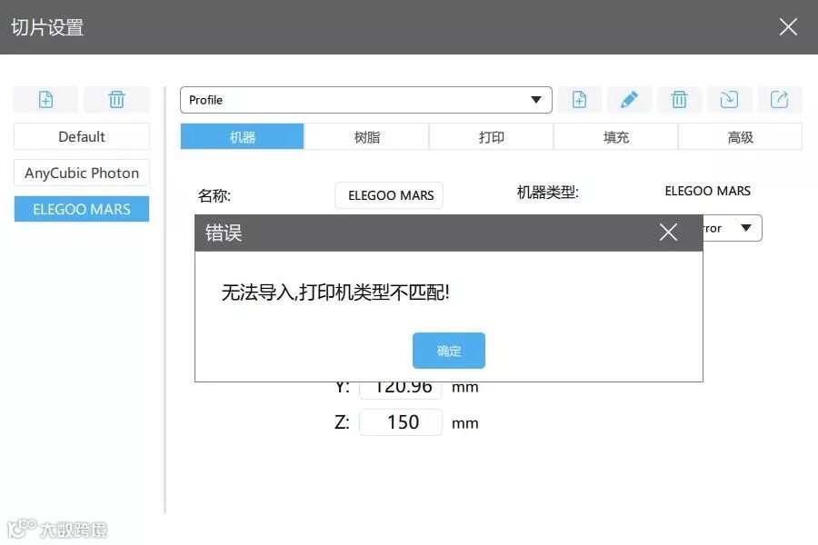Image resolution: width=818 pixels, height=545 pixels.
Task: Click the 名称 name field ELEGOO MARS
Action: tap(389, 195)
